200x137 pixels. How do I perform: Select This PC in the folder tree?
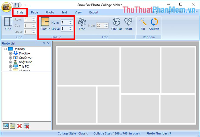tap(24, 67)
